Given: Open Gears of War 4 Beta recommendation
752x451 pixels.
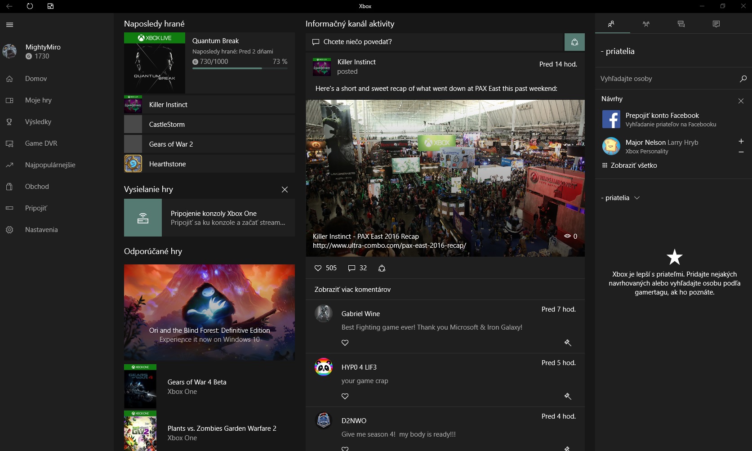Looking at the screenshot, I should tap(209, 386).
